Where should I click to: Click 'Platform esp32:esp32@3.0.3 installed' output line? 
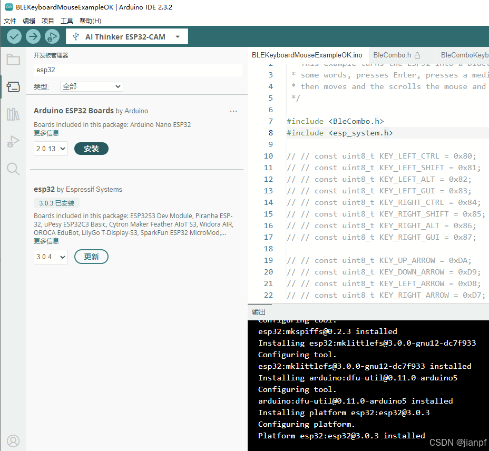(341, 436)
